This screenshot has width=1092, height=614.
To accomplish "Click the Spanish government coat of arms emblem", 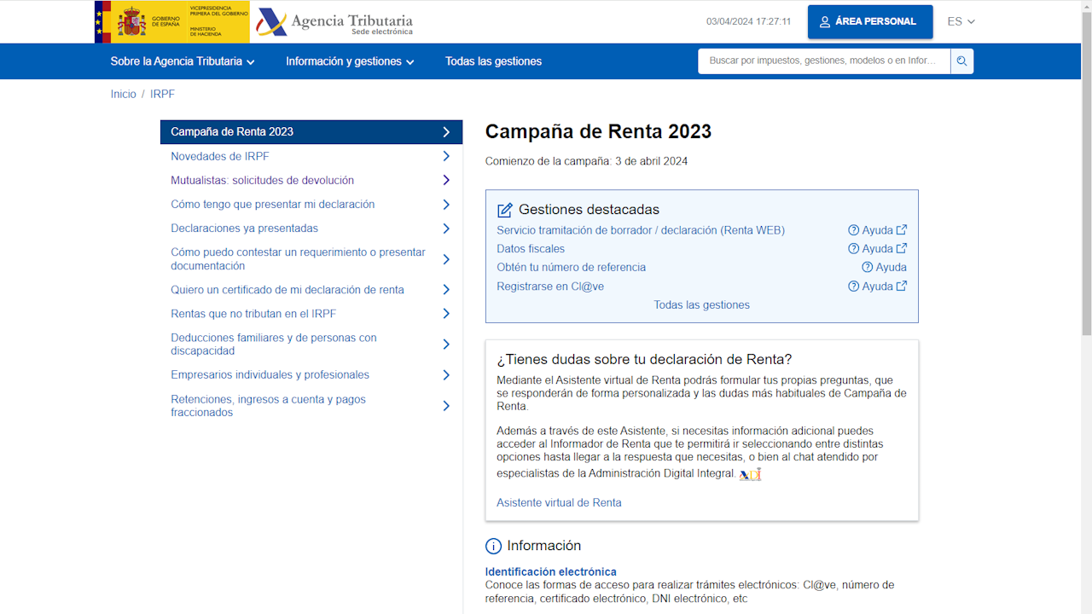I will (130, 20).
